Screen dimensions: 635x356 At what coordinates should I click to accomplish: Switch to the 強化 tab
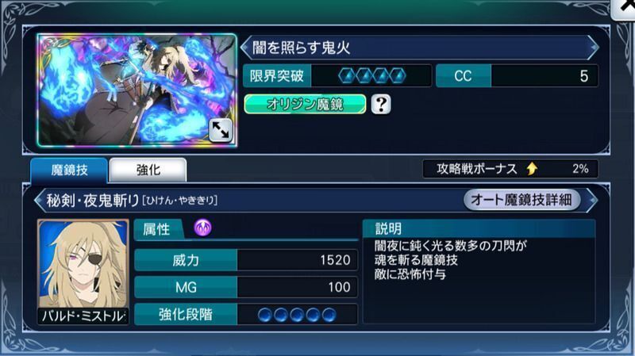[148, 170]
